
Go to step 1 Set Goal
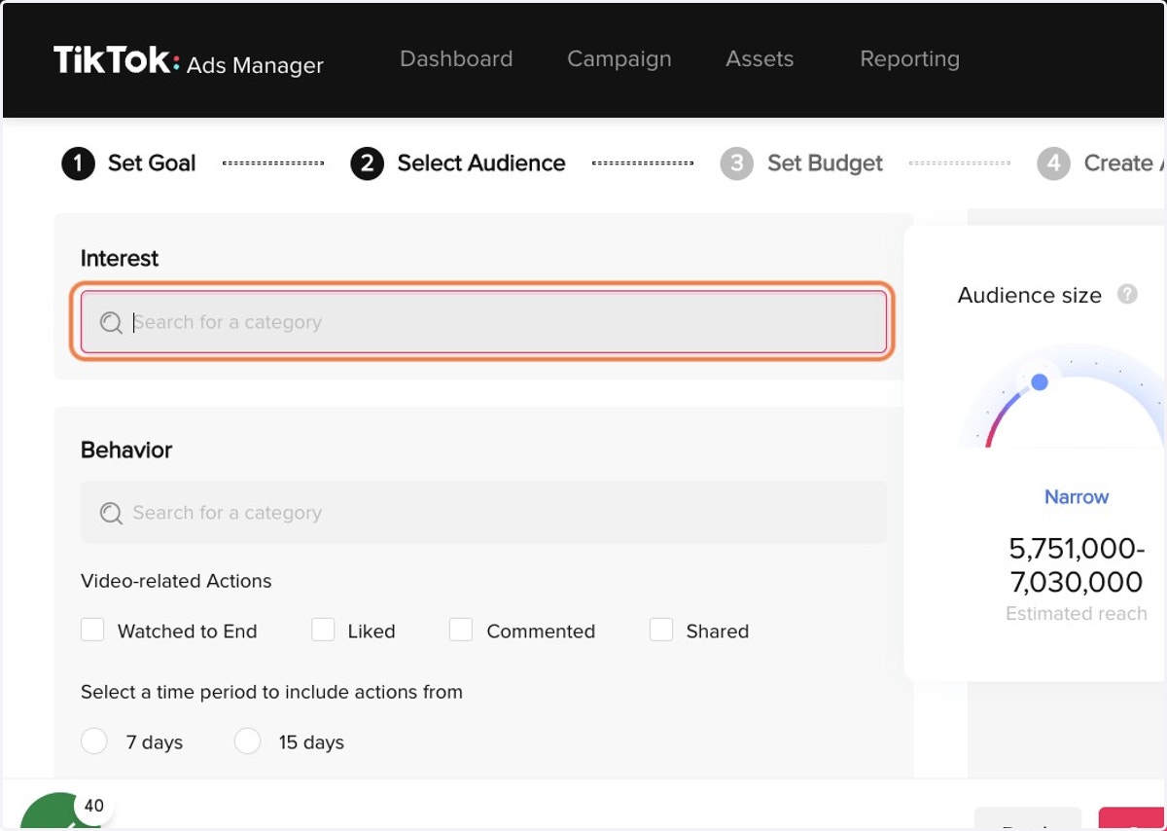coord(129,163)
